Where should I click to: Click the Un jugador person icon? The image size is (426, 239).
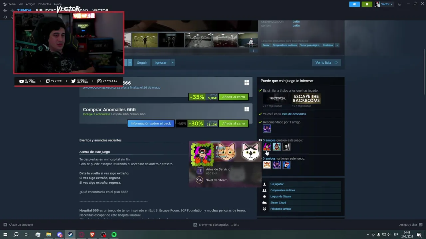tap(265, 184)
